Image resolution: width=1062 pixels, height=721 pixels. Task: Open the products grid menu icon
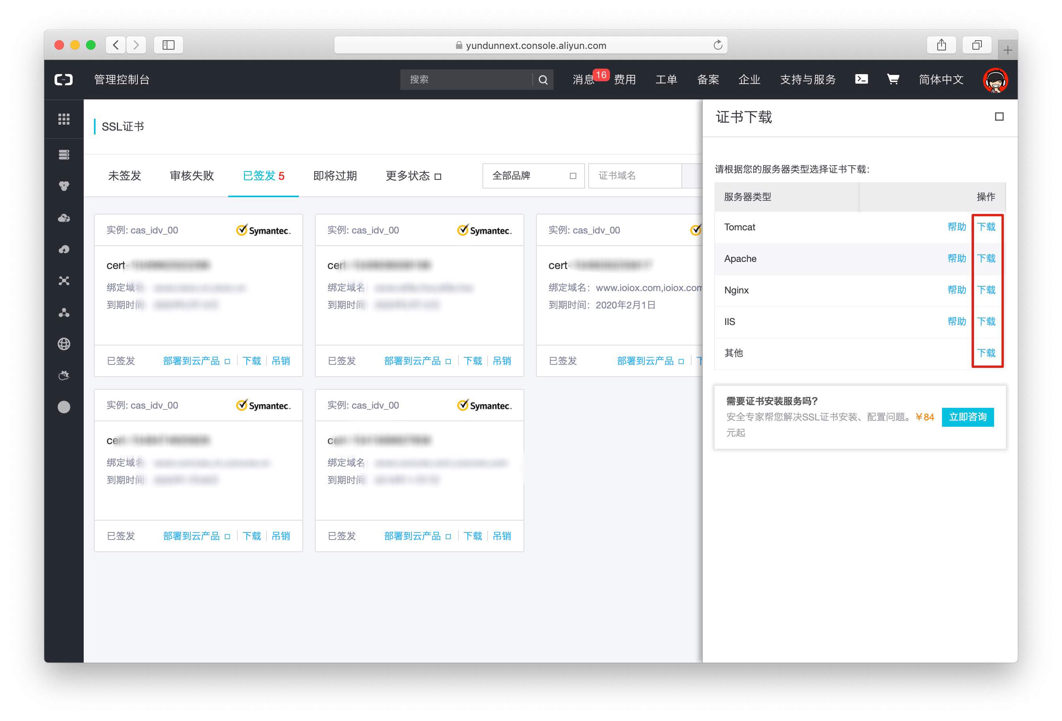click(x=64, y=119)
